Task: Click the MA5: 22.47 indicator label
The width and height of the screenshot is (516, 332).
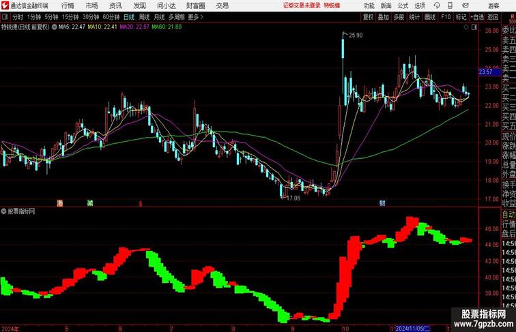Action: click(x=72, y=27)
